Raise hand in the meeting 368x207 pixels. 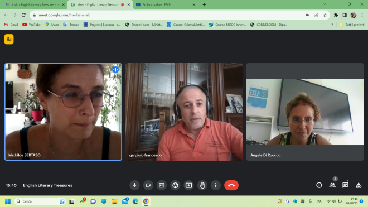tap(202, 185)
